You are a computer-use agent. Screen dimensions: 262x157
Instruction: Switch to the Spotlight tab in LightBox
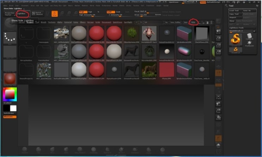click(128, 22)
